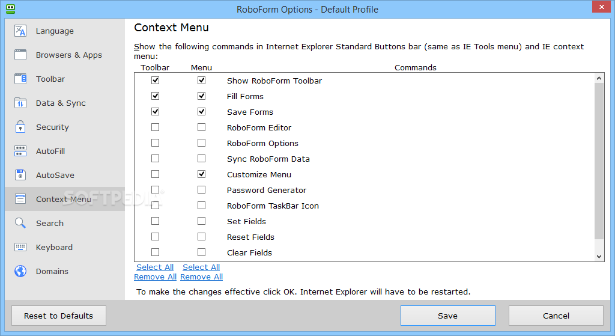Viewport: 615px width, 336px height.
Task: Click the RoboForm logo in title bar
Action: pos(11,8)
